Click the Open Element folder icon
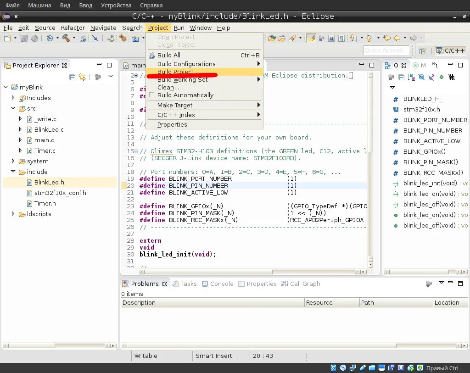The image size is (470, 373). pos(282,38)
